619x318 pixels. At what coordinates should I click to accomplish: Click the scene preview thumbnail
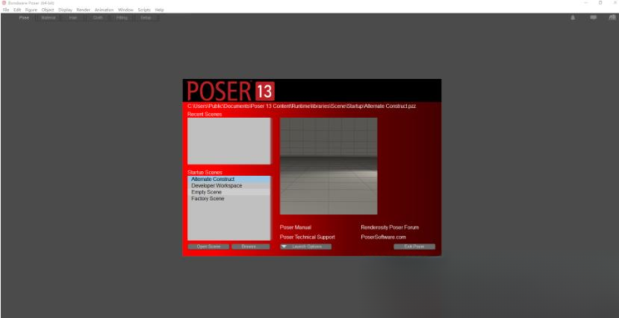pos(329,166)
